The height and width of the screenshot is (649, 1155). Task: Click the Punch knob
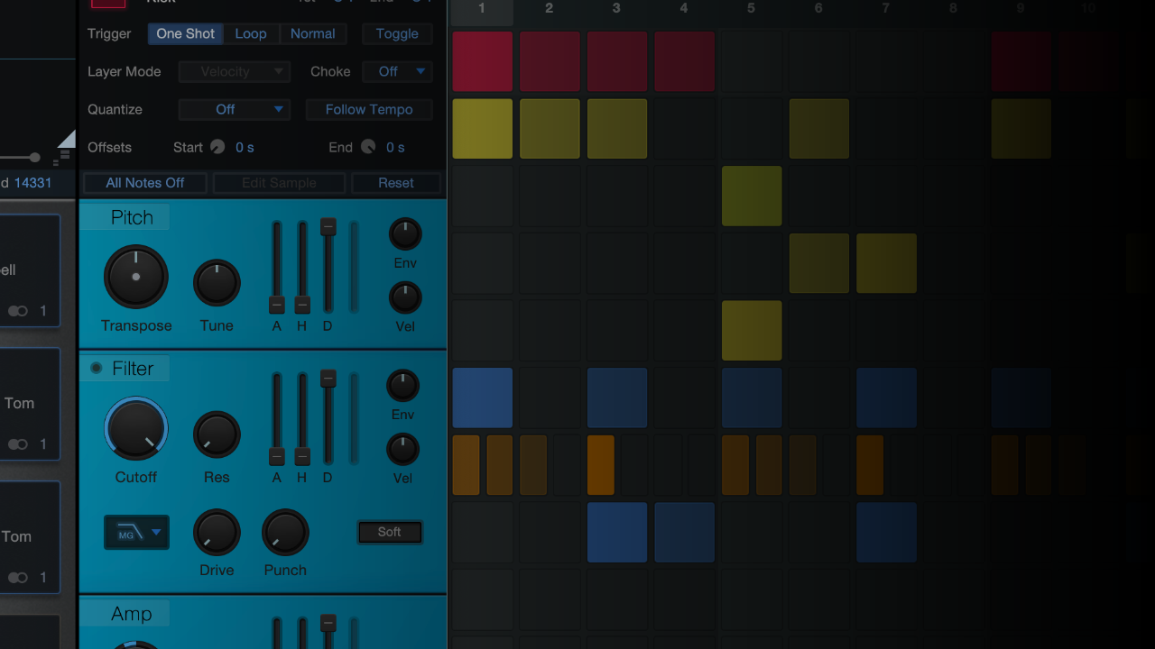pos(285,532)
